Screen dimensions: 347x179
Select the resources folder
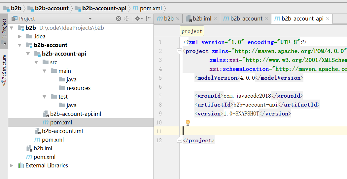[81, 88]
